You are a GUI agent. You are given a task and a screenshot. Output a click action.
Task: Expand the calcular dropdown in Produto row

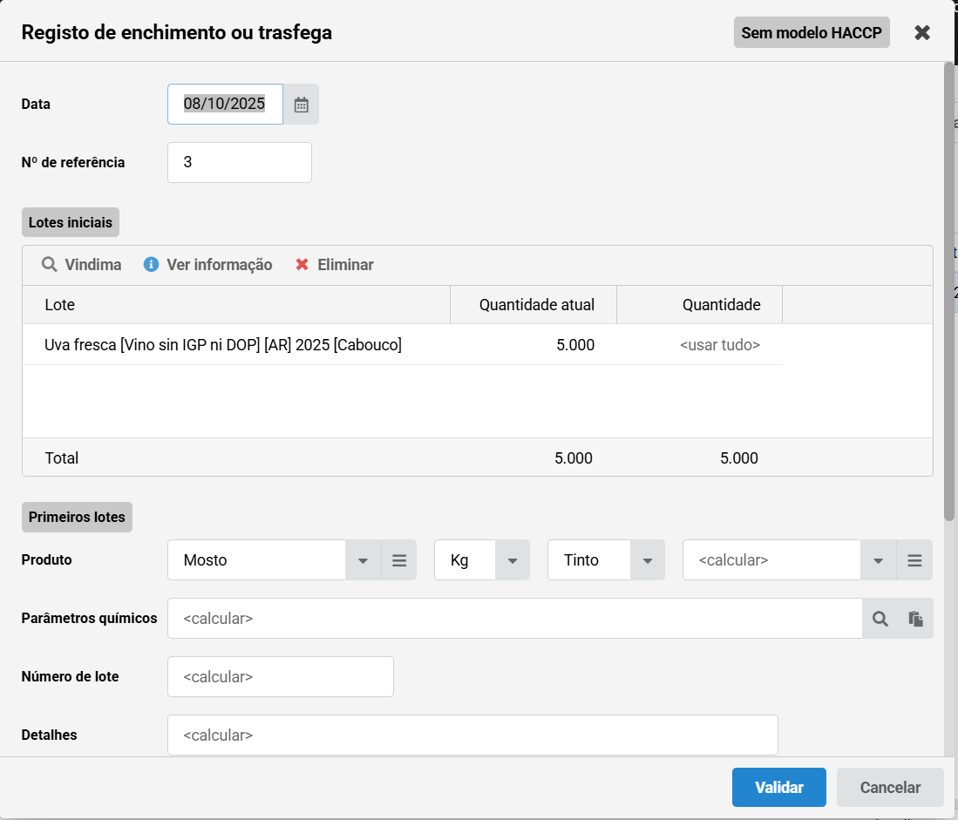(878, 560)
